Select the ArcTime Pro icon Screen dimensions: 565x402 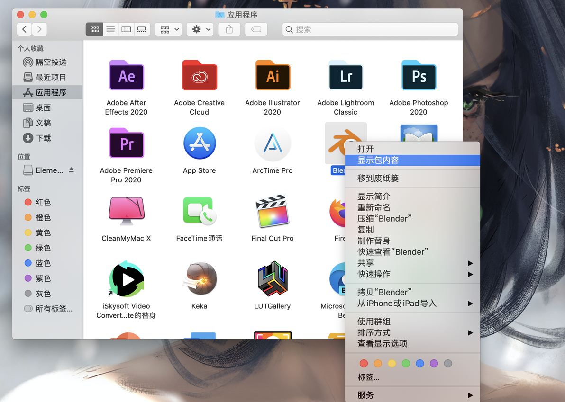coord(273,143)
